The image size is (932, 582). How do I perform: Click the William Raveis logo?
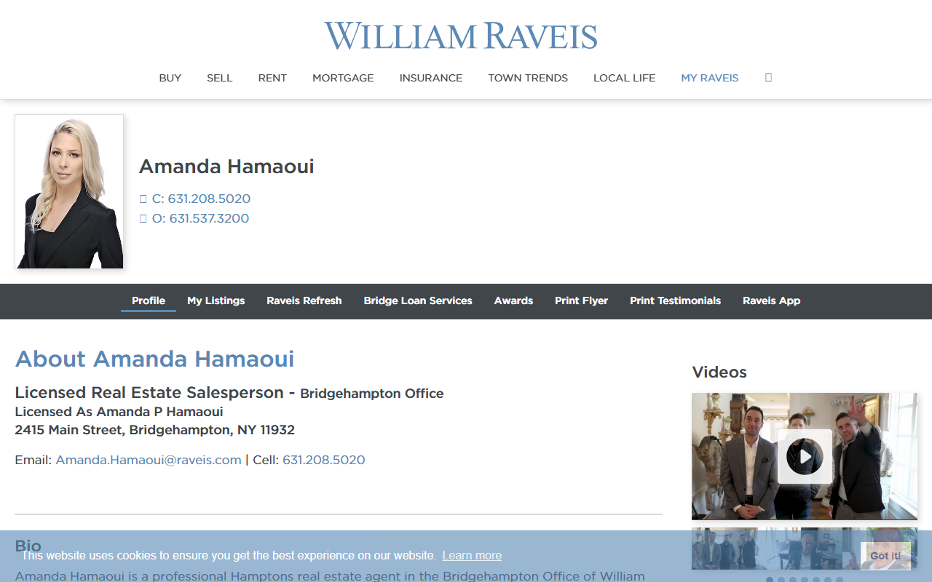click(461, 36)
